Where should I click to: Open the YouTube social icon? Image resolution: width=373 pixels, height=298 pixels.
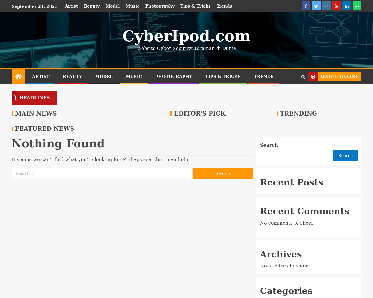click(336, 6)
